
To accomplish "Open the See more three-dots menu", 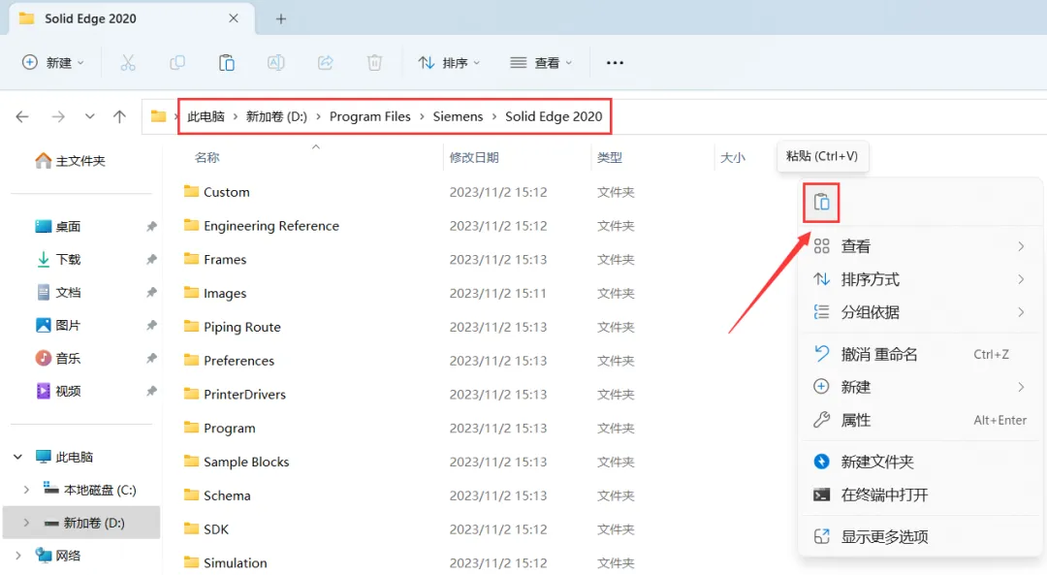I will click(x=615, y=63).
